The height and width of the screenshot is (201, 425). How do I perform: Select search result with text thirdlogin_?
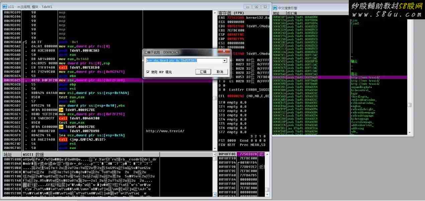(x=340, y=96)
